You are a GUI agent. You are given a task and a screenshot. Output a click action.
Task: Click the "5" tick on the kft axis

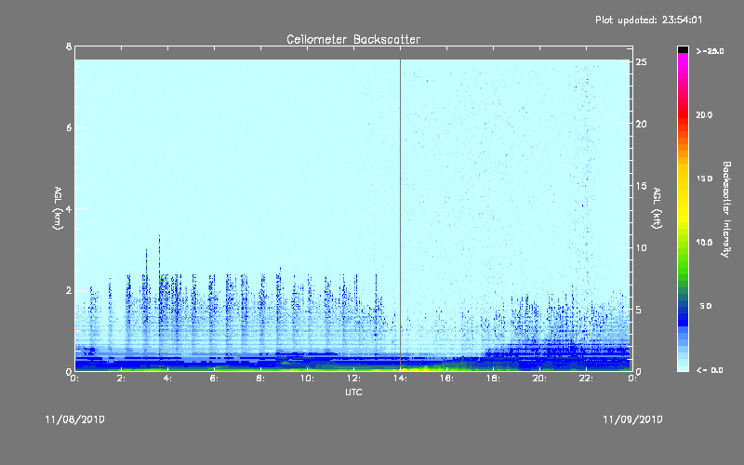click(639, 310)
